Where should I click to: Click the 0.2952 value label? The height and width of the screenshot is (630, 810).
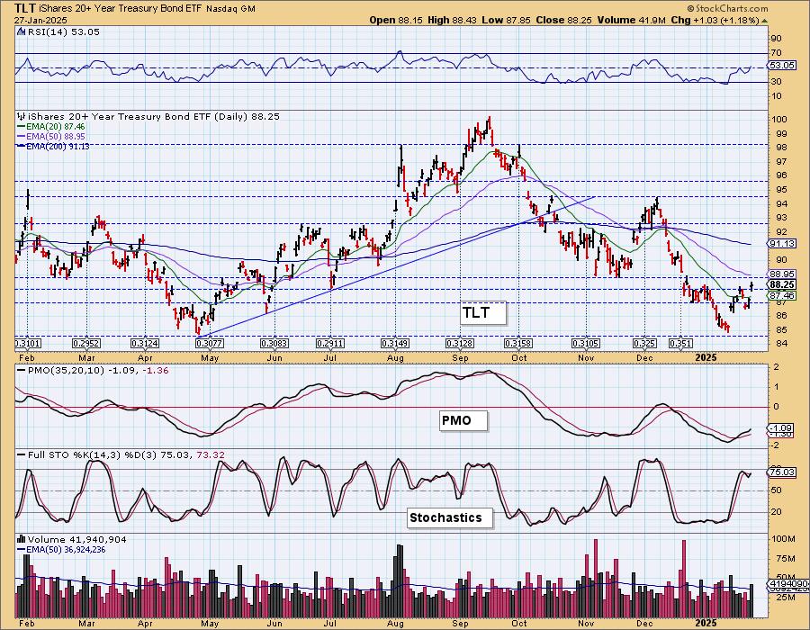point(86,344)
